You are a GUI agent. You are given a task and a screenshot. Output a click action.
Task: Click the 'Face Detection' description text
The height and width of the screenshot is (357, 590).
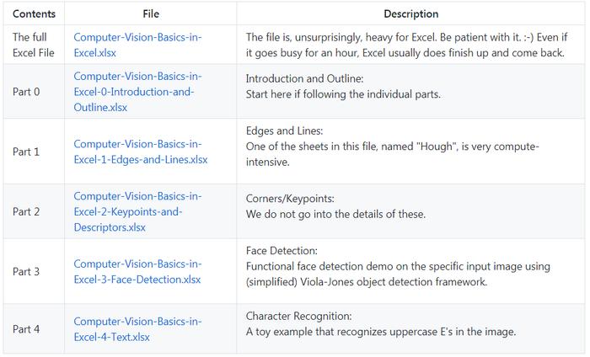tap(282, 251)
